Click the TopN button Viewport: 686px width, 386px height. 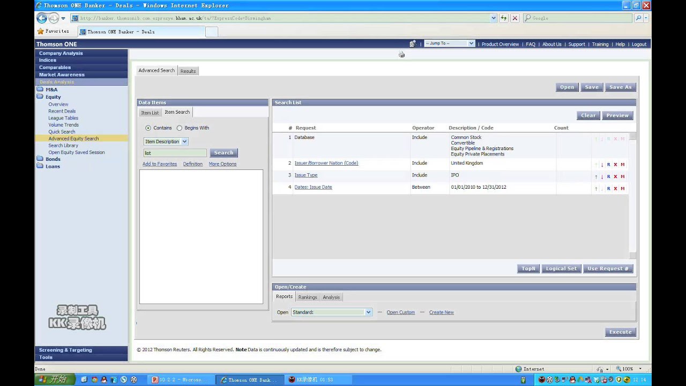[x=528, y=269]
